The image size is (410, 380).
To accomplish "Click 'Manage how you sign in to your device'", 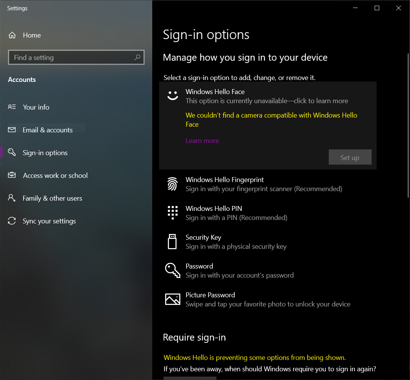I will 245,58.
